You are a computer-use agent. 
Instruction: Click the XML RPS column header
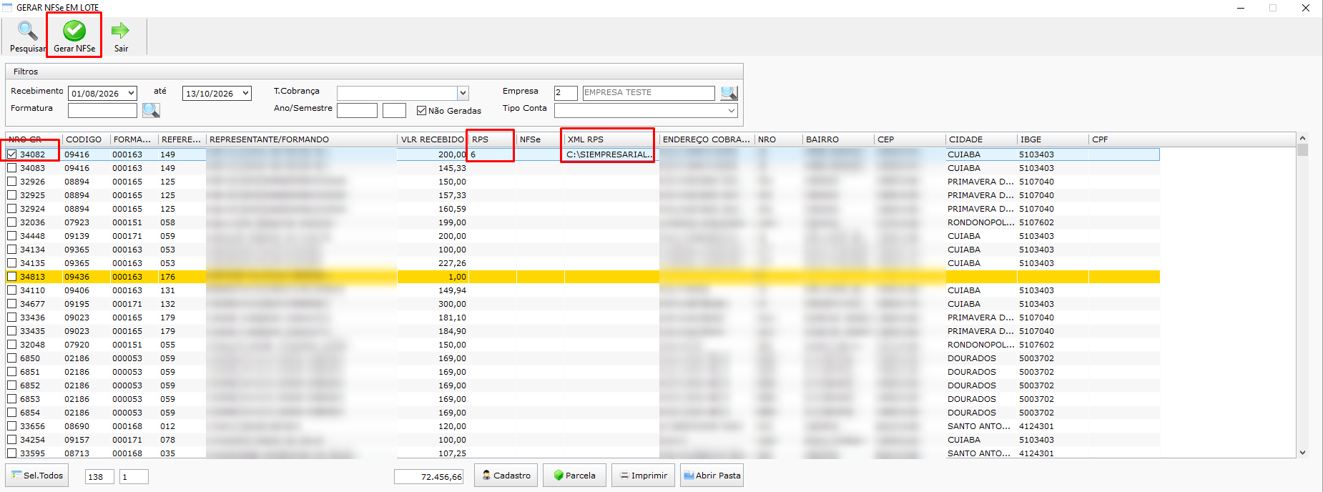tap(611, 139)
